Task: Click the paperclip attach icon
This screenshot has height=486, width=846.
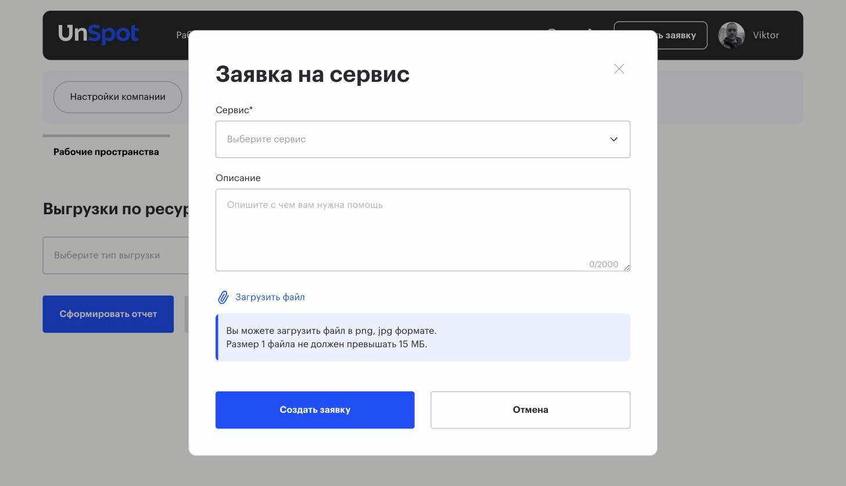Action: coord(223,297)
